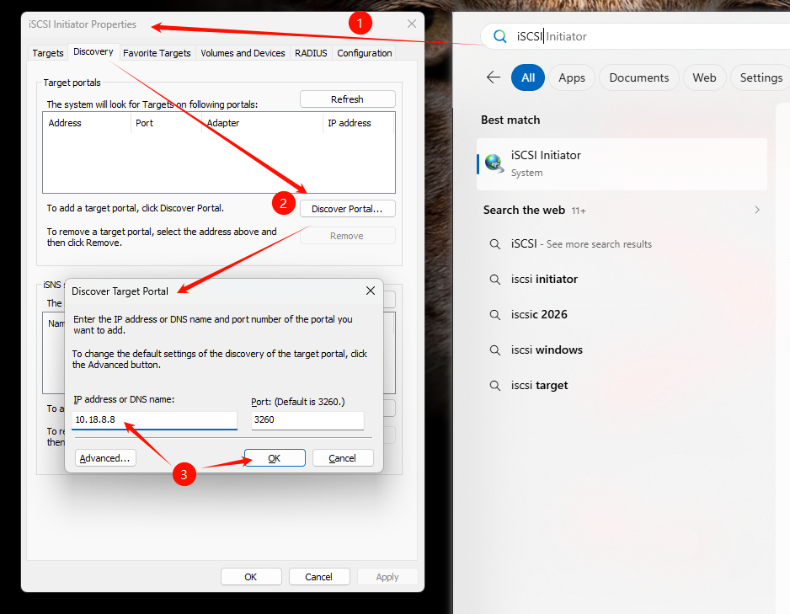
Task: Select the 'iscsi target' web suggestion
Action: [x=539, y=386]
